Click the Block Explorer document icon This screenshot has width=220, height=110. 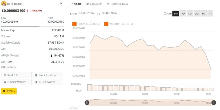(x=36, y=75)
